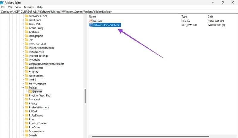Click the GameDVR folder icon
Image resolution: width=238 pixels, height=138 pixels.
[26, 24]
